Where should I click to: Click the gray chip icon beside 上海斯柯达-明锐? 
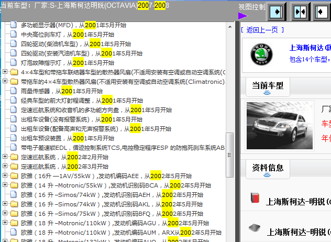click(x=255, y=228)
